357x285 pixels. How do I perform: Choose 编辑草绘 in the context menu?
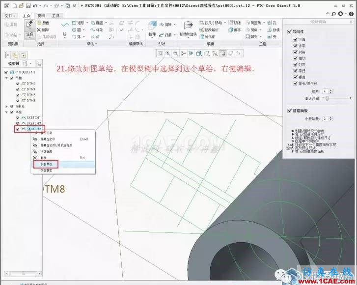[x=63, y=164]
